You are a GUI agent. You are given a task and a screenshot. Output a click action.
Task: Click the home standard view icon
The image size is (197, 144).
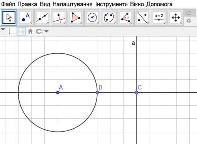click(30, 31)
